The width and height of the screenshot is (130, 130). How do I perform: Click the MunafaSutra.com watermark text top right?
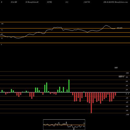[x=121, y=2]
